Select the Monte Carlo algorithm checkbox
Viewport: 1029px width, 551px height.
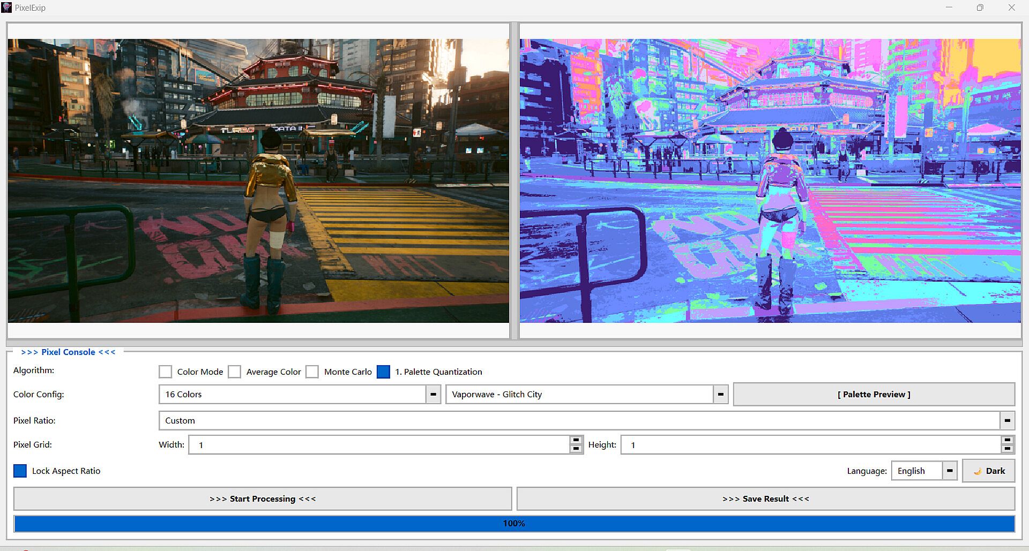(x=312, y=372)
